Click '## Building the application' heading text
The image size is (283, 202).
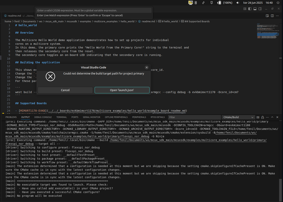[38, 62]
